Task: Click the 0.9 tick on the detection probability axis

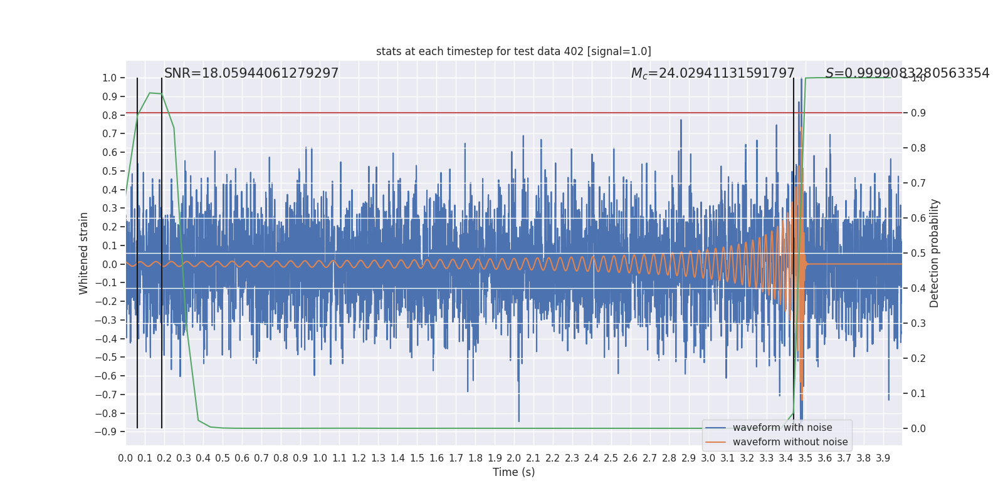Action: [x=918, y=113]
